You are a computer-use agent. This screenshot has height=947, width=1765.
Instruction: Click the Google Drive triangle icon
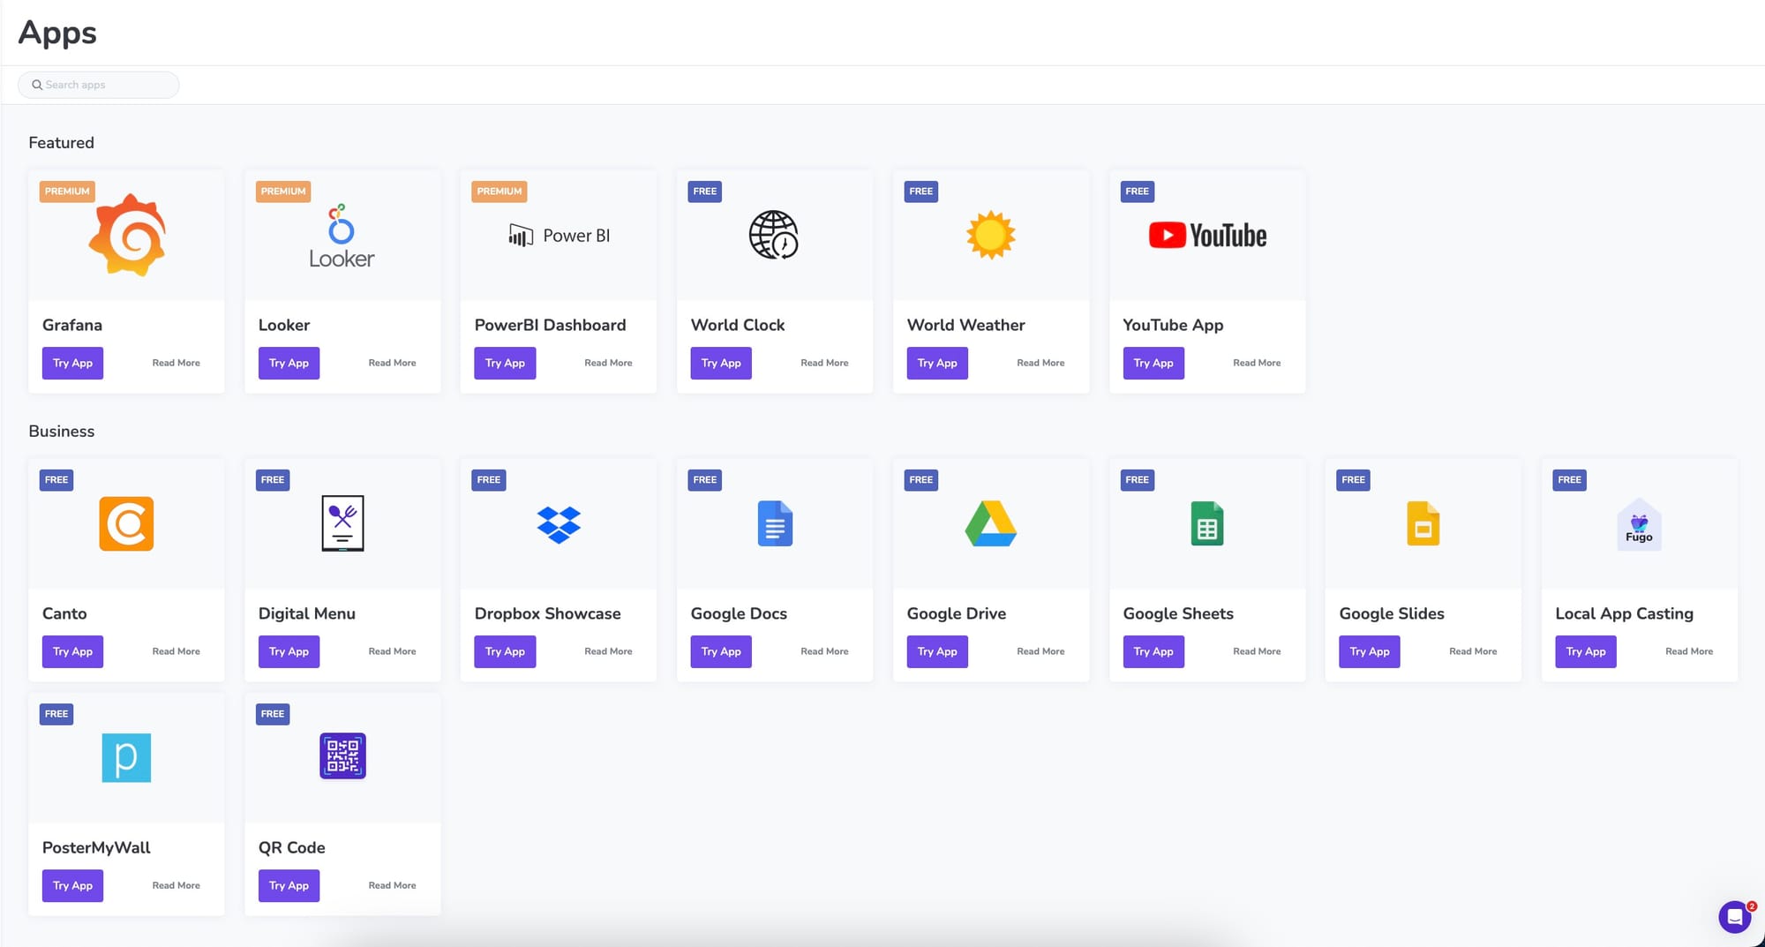(x=990, y=523)
